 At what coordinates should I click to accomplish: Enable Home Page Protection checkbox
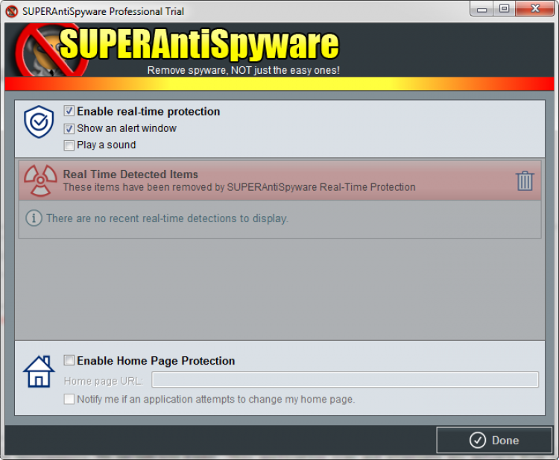tap(69, 360)
